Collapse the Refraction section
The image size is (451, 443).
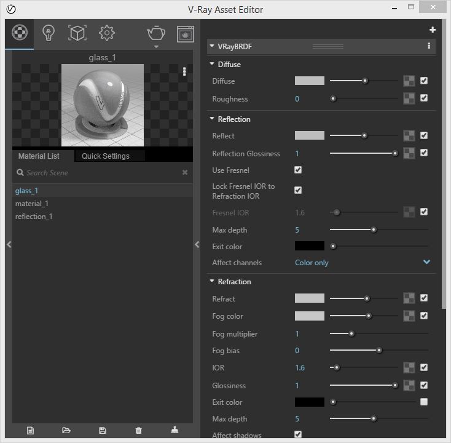(212, 281)
